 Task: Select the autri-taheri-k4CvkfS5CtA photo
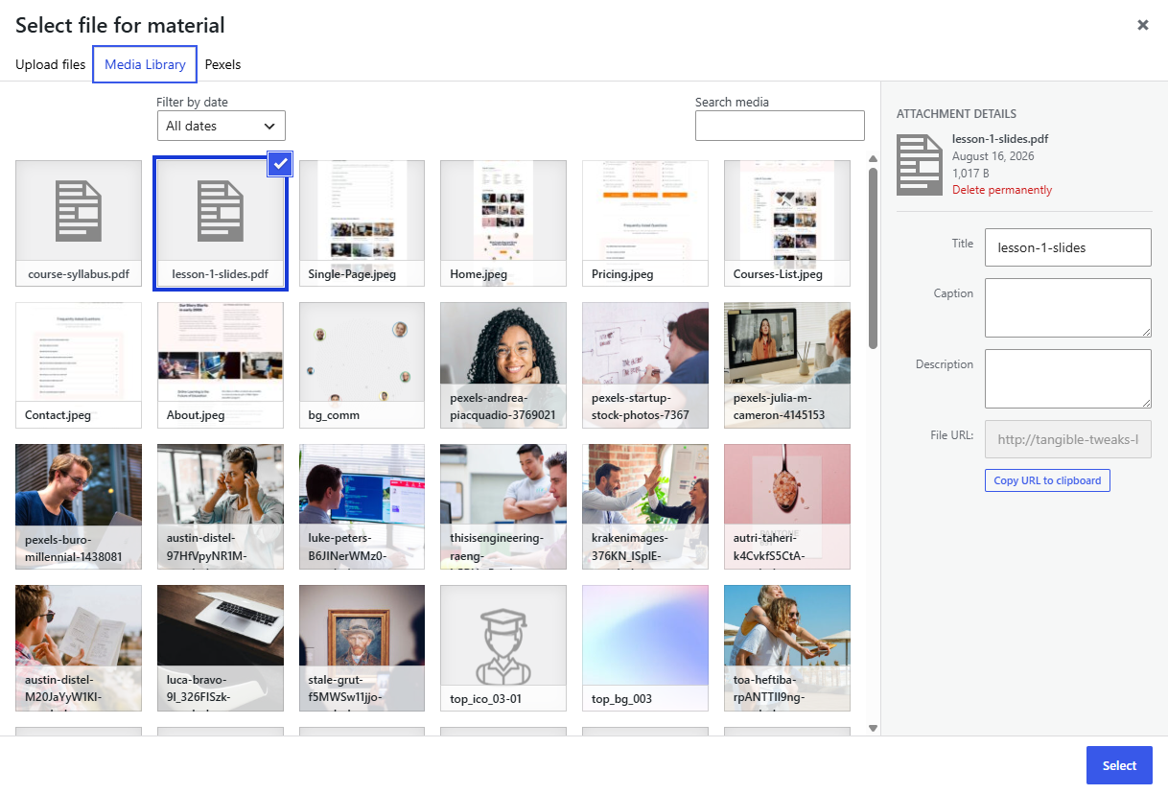tap(787, 507)
